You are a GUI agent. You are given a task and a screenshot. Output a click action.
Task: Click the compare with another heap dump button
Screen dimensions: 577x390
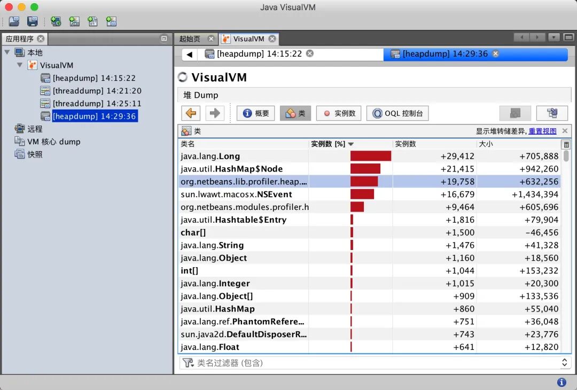(x=552, y=113)
